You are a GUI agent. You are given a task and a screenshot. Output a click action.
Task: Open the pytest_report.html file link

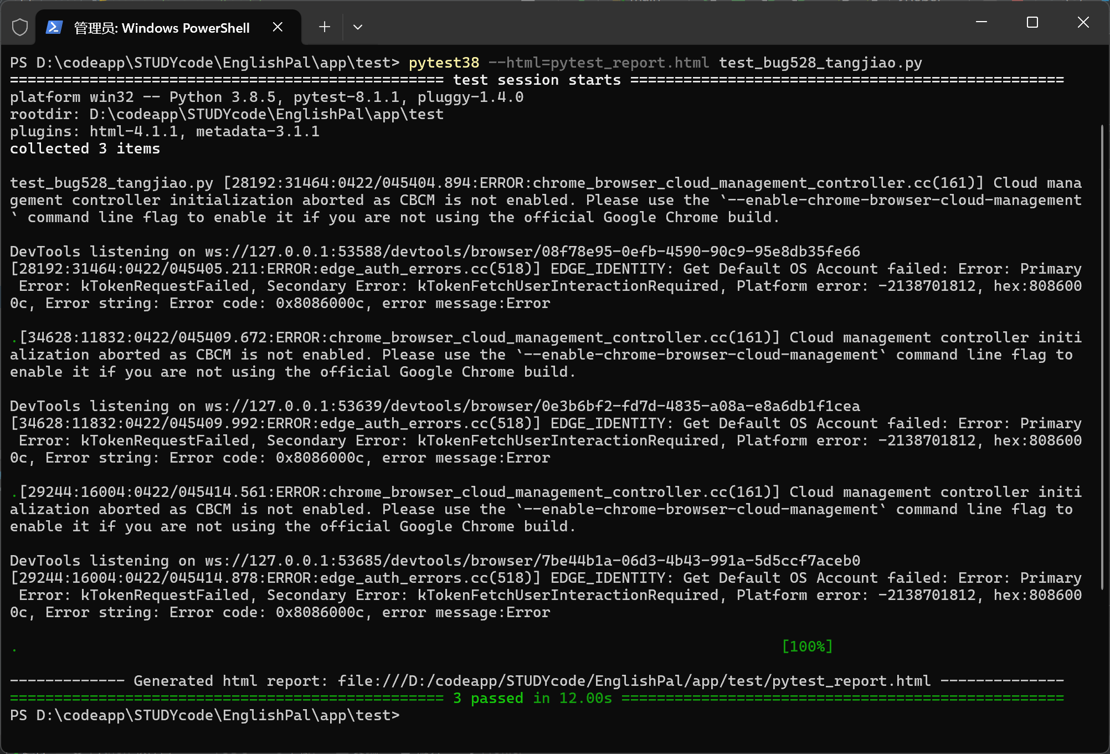634,681
